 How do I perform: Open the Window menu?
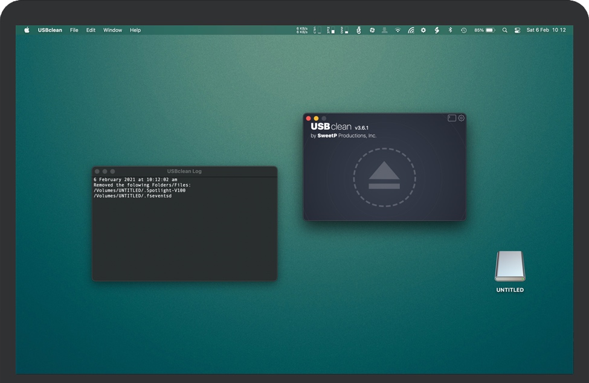(x=112, y=30)
